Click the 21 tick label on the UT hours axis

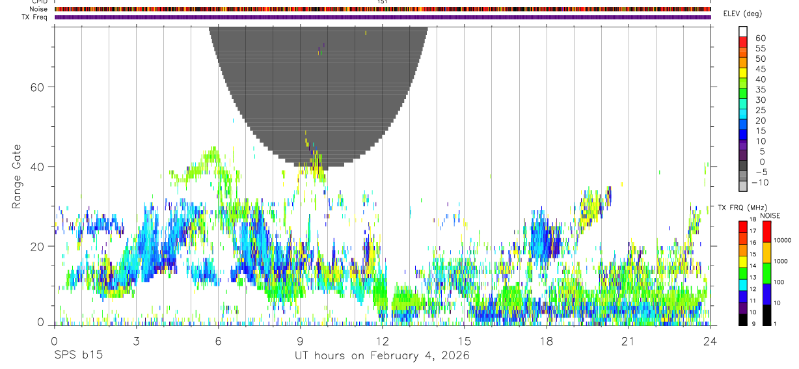pos(629,341)
